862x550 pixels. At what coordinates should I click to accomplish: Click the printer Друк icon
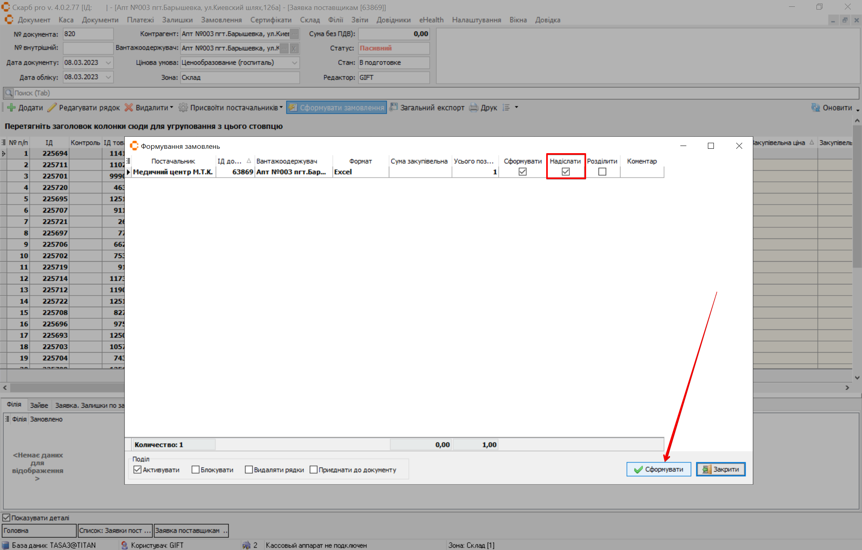(474, 108)
